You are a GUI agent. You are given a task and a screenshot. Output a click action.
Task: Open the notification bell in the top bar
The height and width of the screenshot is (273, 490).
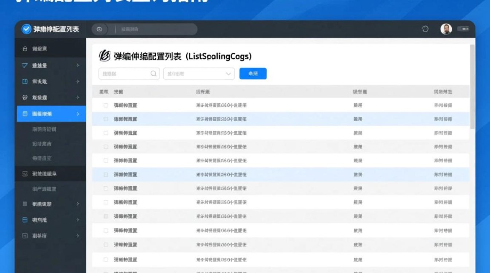[x=425, y=29]
